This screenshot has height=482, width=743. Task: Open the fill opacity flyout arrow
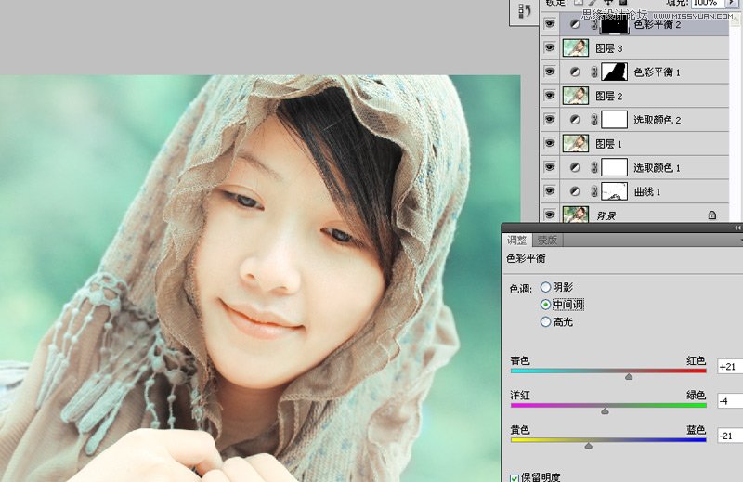tap(732, 4)
